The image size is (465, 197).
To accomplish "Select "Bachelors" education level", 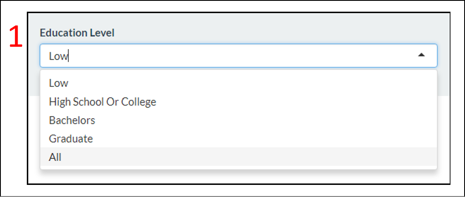I will coord(72,121).
